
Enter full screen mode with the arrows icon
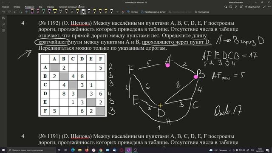(264, 7)
